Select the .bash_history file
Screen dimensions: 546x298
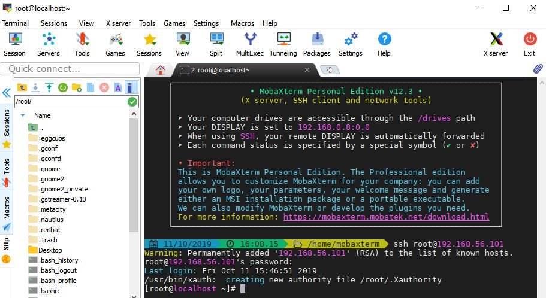(x=53, y=260)
